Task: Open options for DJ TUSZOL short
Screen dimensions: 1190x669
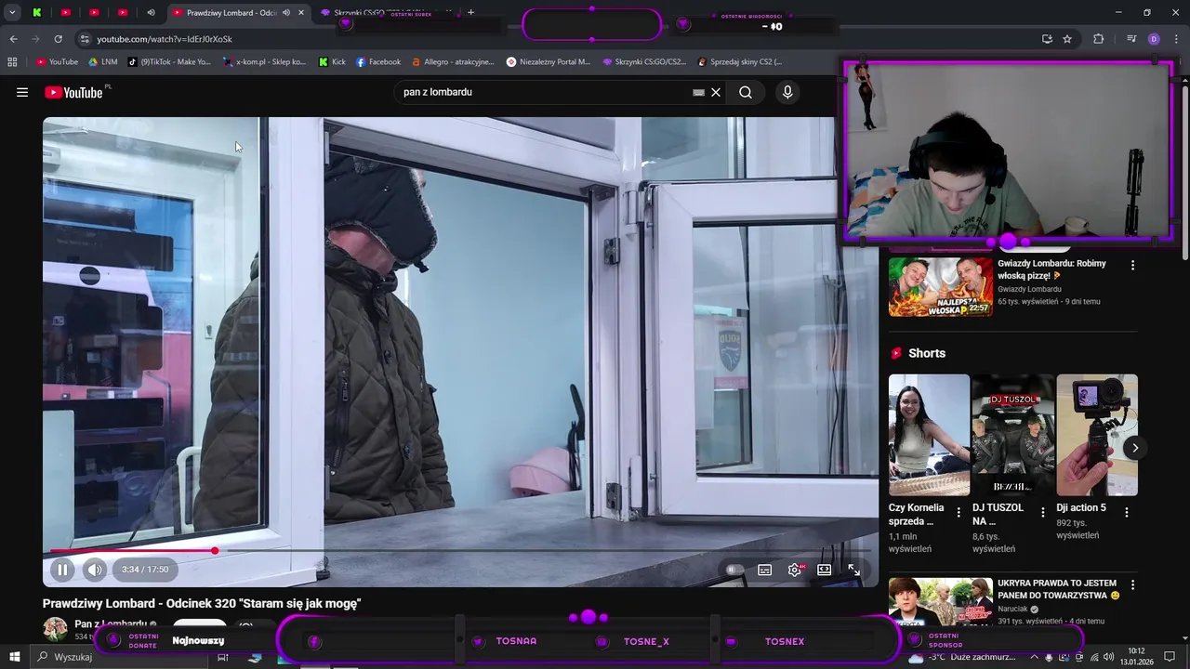Action: [1042, 513]
